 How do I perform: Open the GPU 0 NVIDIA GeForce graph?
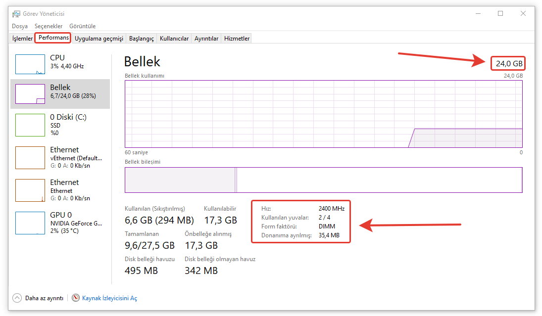[30, 223]
